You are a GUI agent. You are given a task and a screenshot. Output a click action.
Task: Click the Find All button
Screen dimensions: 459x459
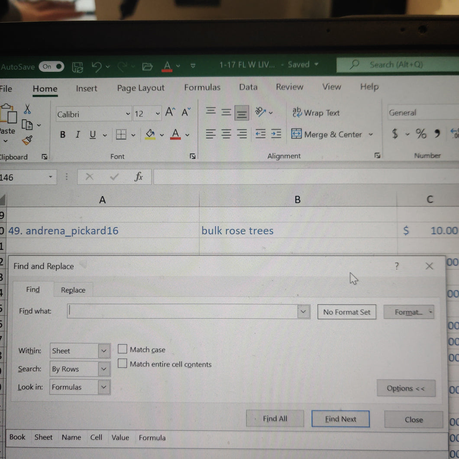[275, 419]
